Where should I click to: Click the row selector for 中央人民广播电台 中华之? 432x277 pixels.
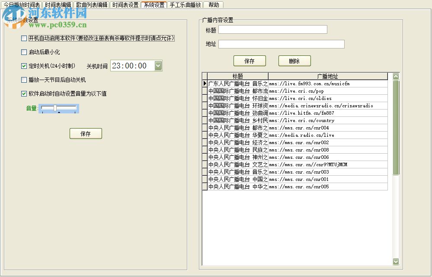[x=205, y=187]
